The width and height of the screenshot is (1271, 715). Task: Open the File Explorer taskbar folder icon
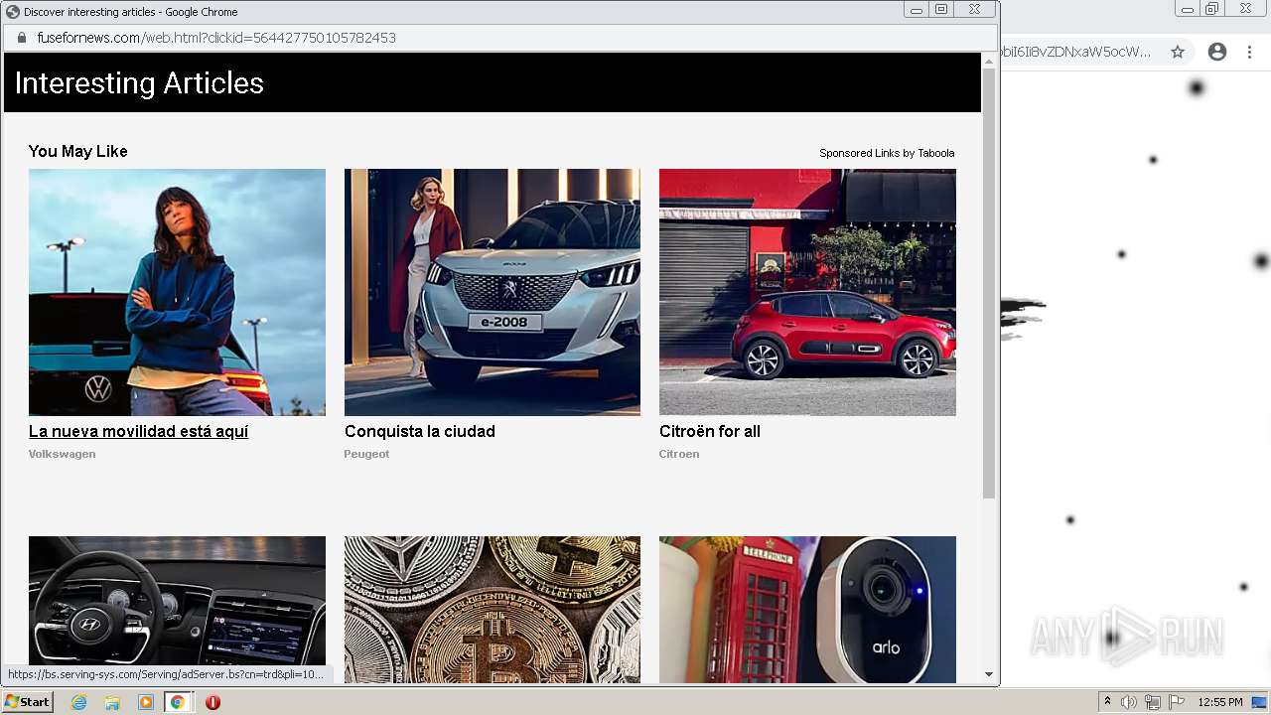[112, 702]
